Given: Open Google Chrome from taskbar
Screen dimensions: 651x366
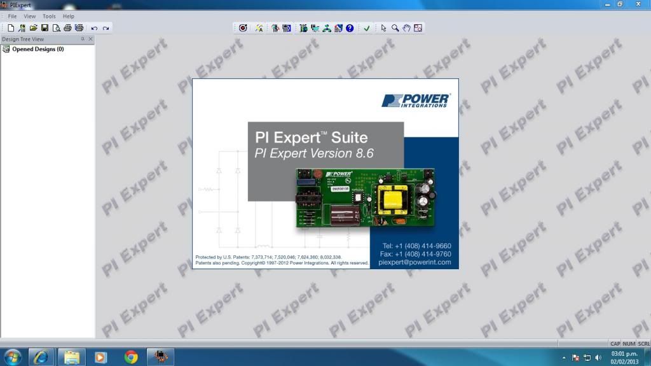Looking at the screenshot, I should pos(131,357).
